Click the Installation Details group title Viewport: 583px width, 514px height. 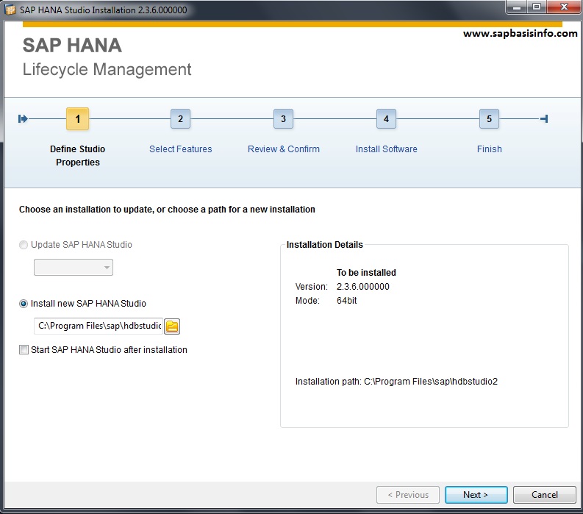pyautogui.click(x=325, y=244)
